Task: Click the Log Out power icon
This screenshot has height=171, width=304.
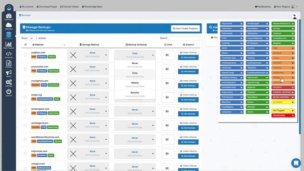Action: click(9, 93)
